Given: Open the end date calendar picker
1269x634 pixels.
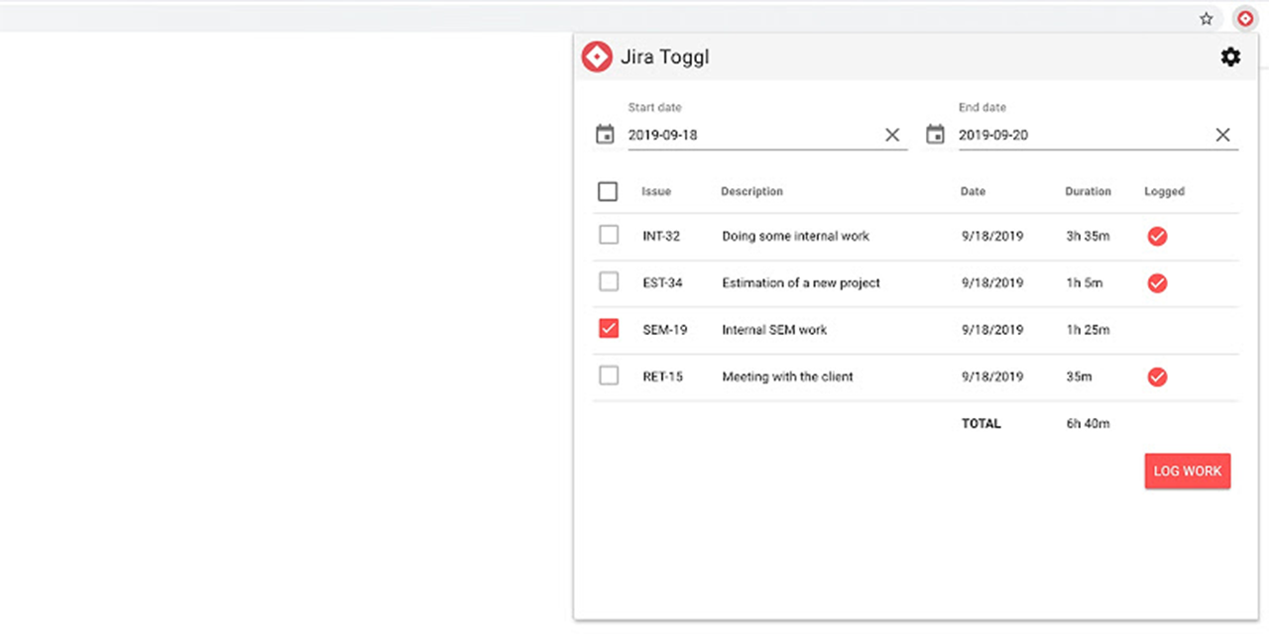Looking at the screenshot, I should (x=935, y=133).
